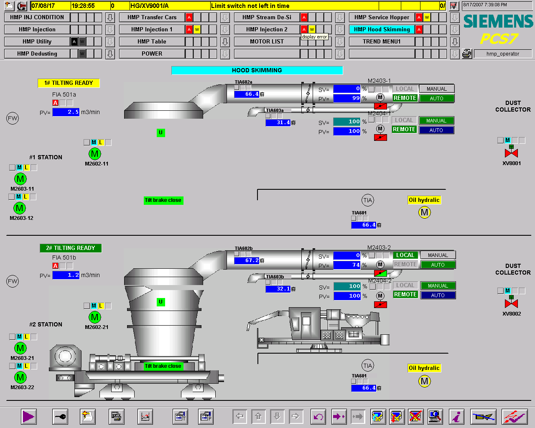
Task: Click the purple undo arrow icon
Action: [x=318, y=416]
